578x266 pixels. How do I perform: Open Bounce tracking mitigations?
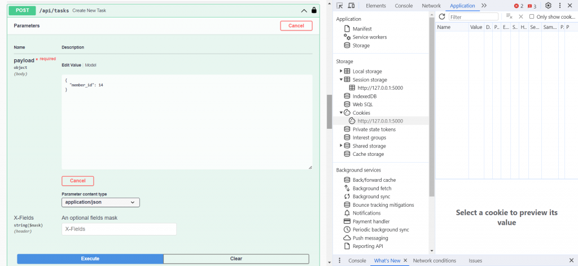click(383, 205)
